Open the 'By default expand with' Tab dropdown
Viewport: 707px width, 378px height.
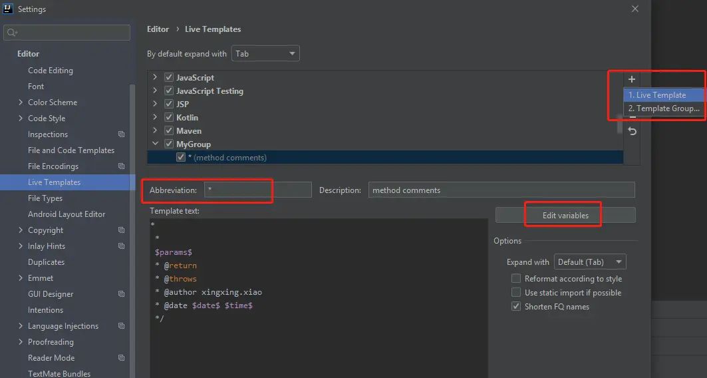click(265, 54)
